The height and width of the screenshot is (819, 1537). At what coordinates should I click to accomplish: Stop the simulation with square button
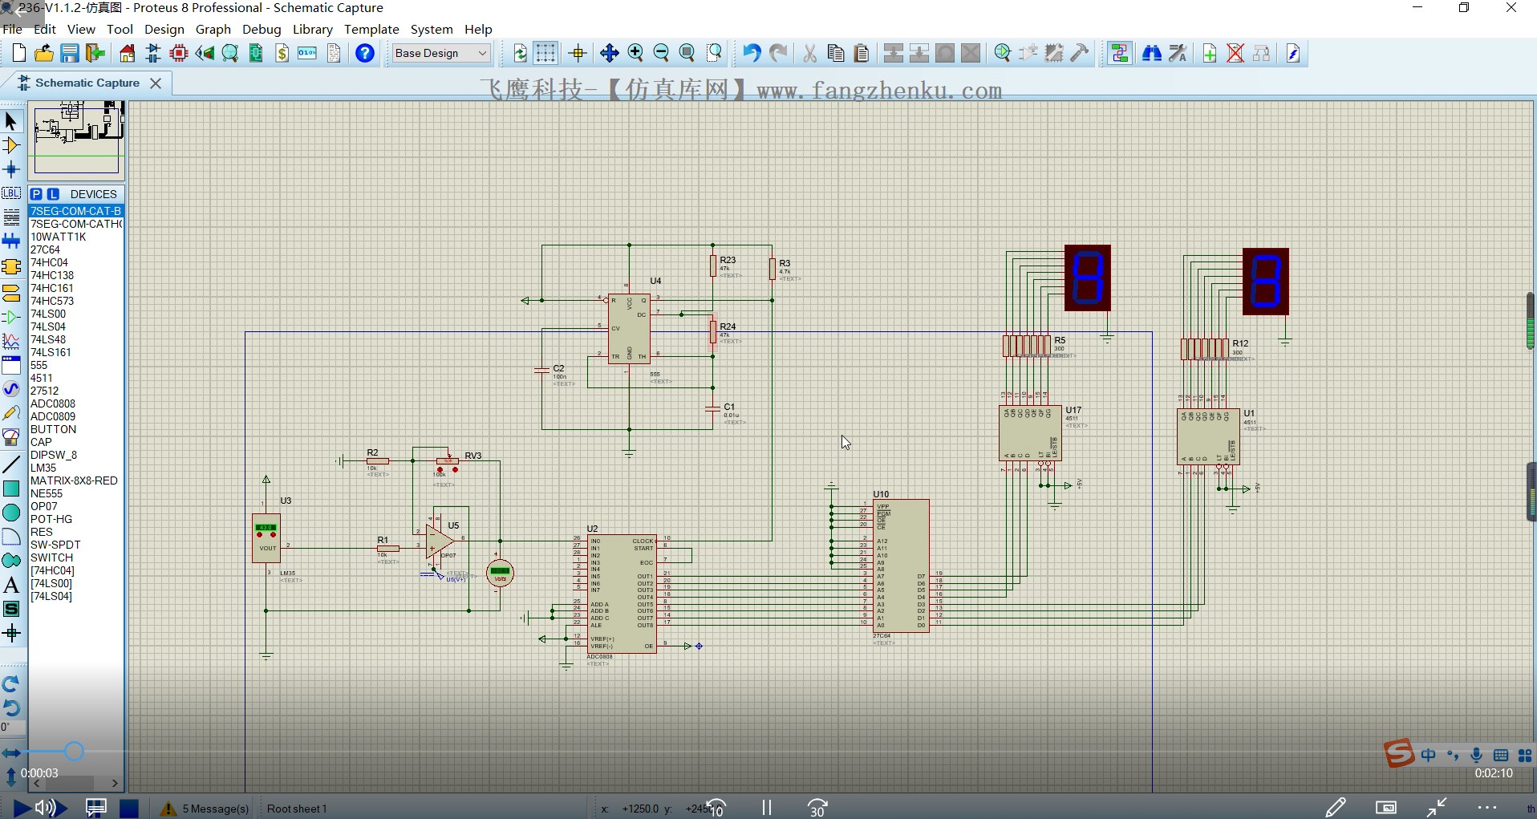pyautogui.click(x=129, y=809)
